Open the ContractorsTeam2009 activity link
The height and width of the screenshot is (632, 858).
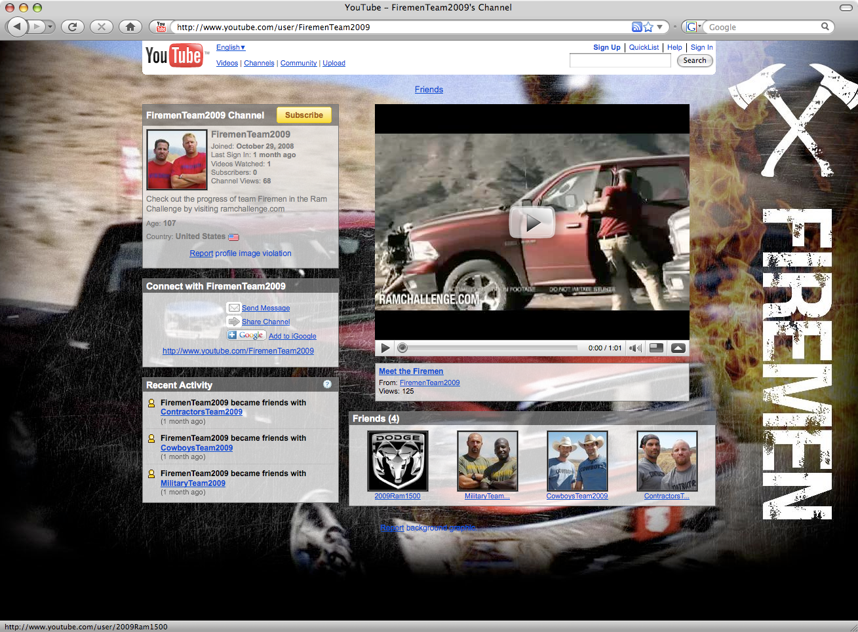201,412
